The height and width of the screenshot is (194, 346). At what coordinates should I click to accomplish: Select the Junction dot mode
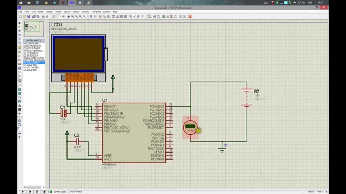tap(19, 31)
